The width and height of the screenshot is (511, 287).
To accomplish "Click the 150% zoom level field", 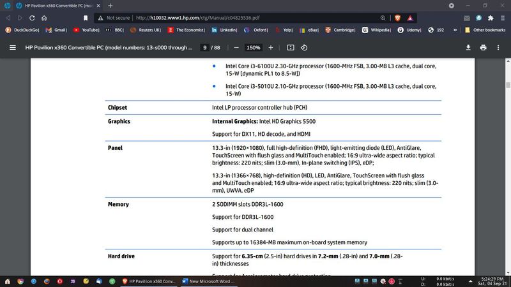I will tap(253, 47).
